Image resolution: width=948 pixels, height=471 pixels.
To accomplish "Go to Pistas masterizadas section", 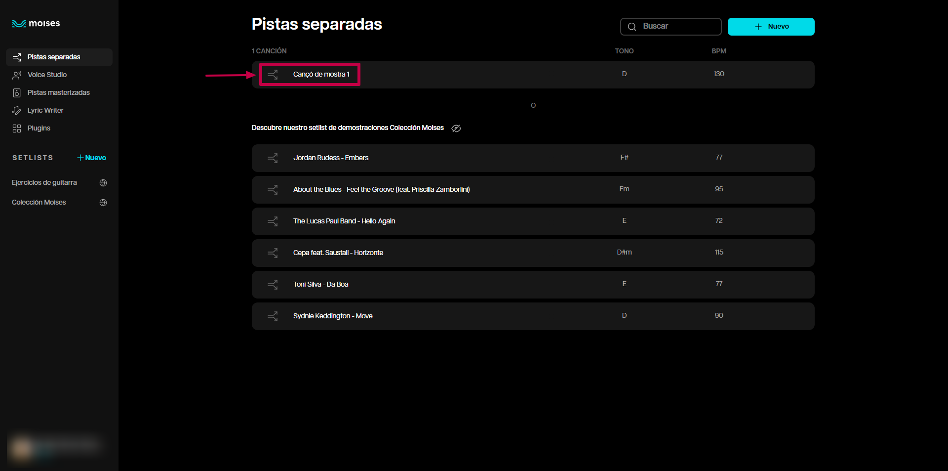I will click(58, 92).
